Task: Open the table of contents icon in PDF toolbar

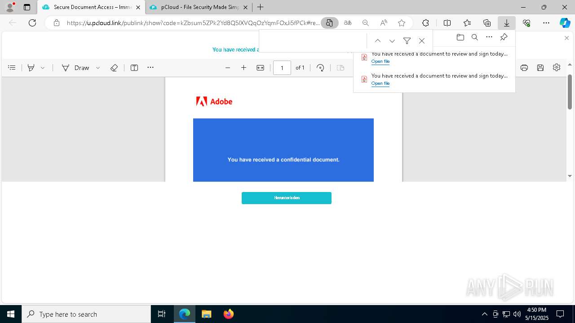Action: tap(12, 68)
